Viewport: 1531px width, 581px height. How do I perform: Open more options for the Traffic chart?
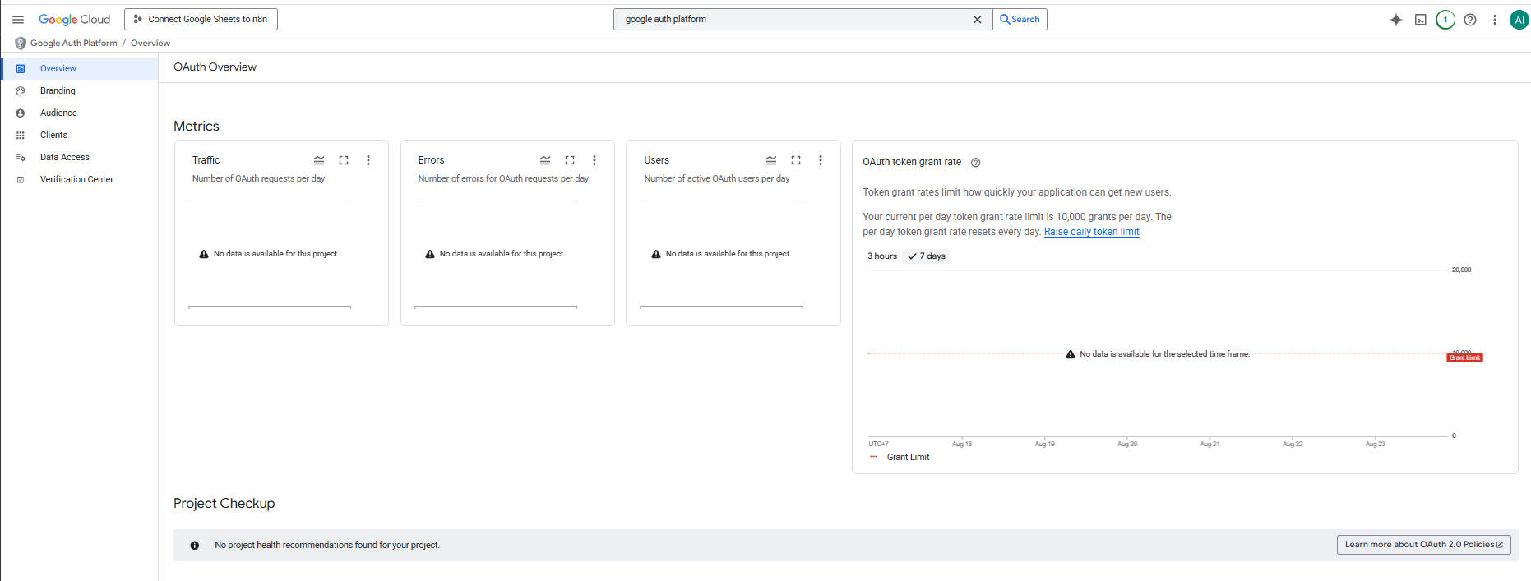click(368, 160)
